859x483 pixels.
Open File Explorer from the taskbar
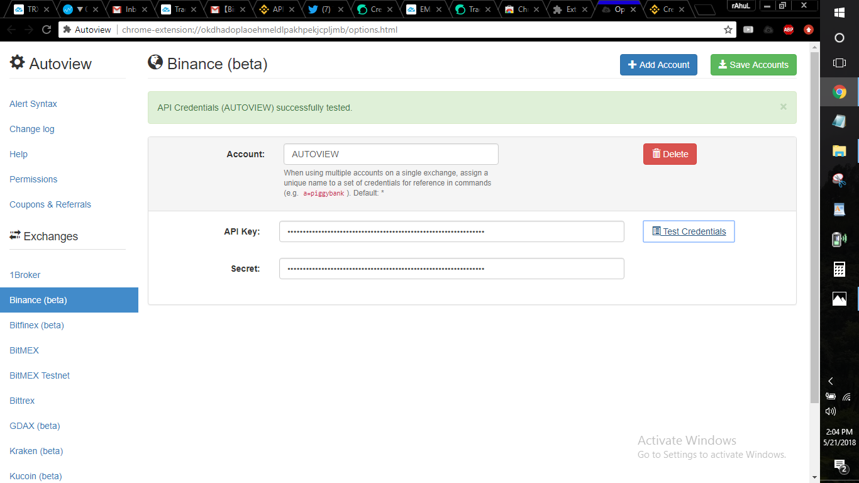[839, 151]
